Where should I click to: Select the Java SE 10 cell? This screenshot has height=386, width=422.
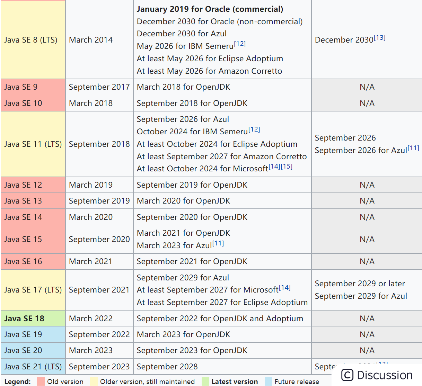click(x=33, y=103)
